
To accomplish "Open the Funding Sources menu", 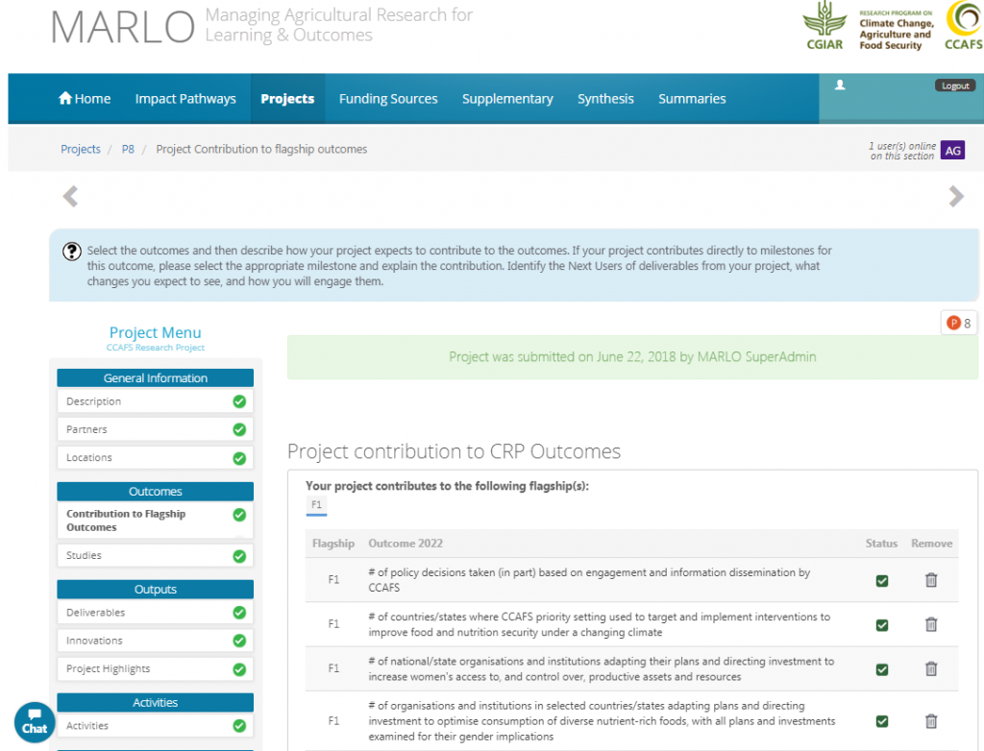I will point(388,99).
